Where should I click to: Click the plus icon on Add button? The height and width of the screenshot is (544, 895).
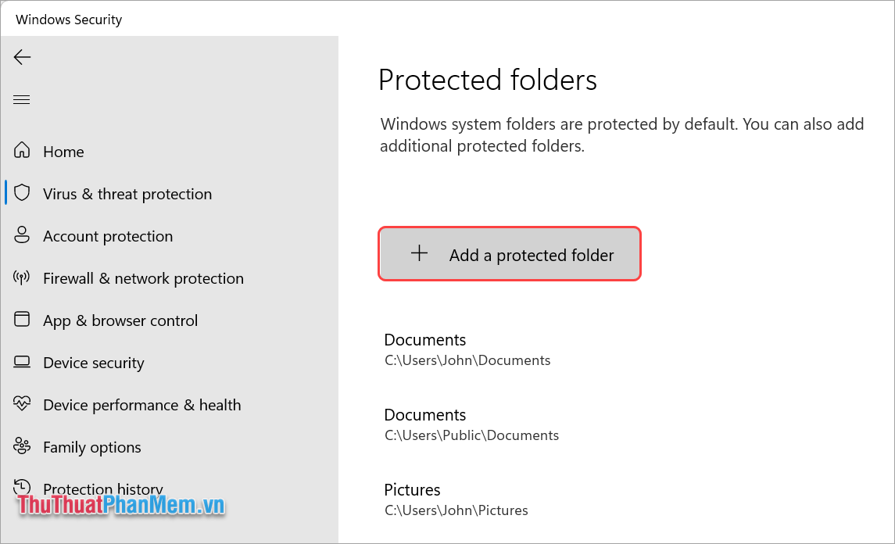coord(421,253)
